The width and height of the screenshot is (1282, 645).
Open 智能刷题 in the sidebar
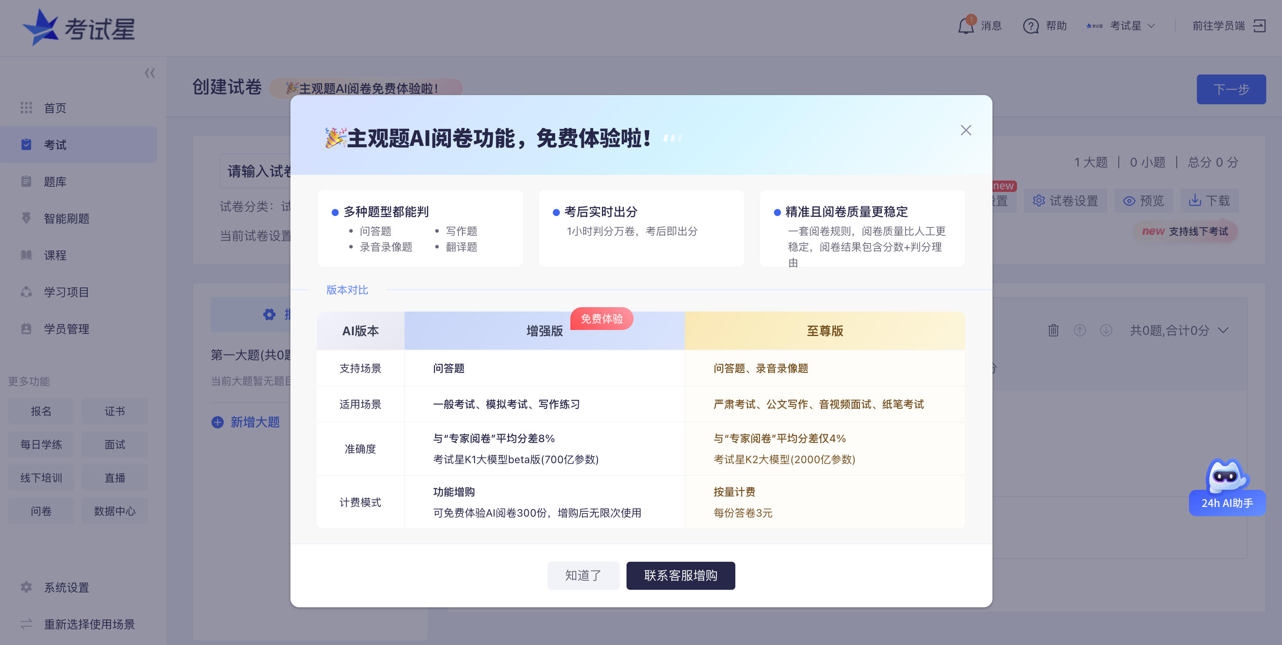click(x=79, y=218)
